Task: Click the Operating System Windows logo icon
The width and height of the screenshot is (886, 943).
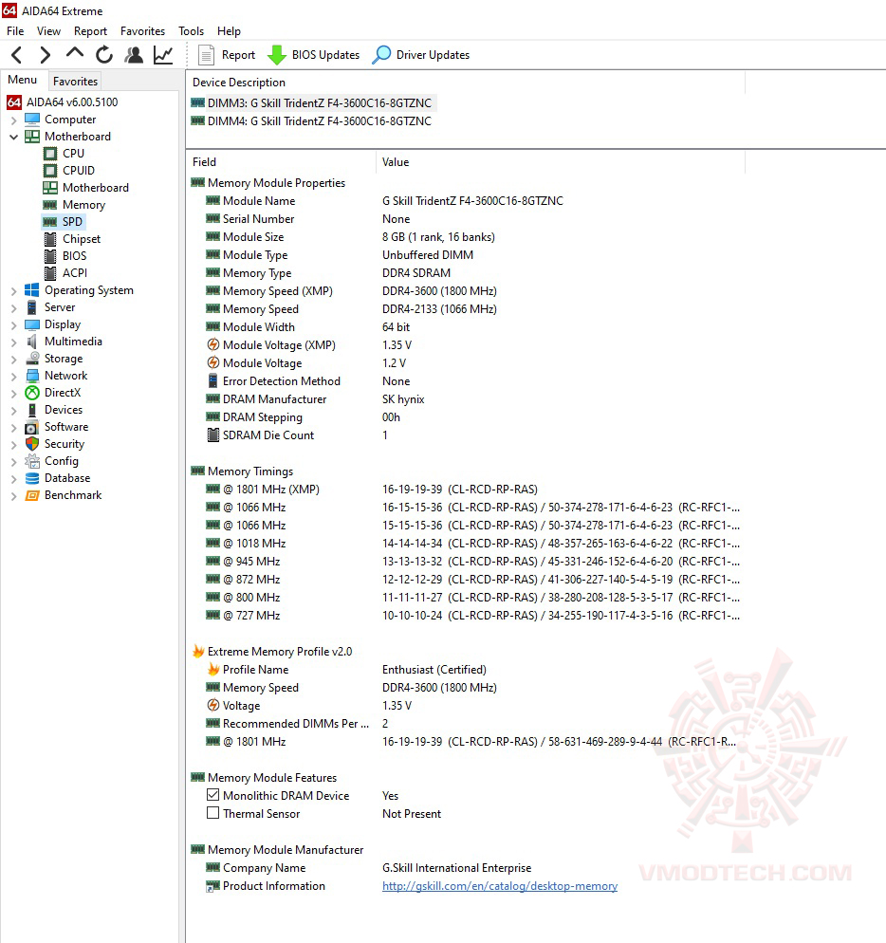Action: 32,290
